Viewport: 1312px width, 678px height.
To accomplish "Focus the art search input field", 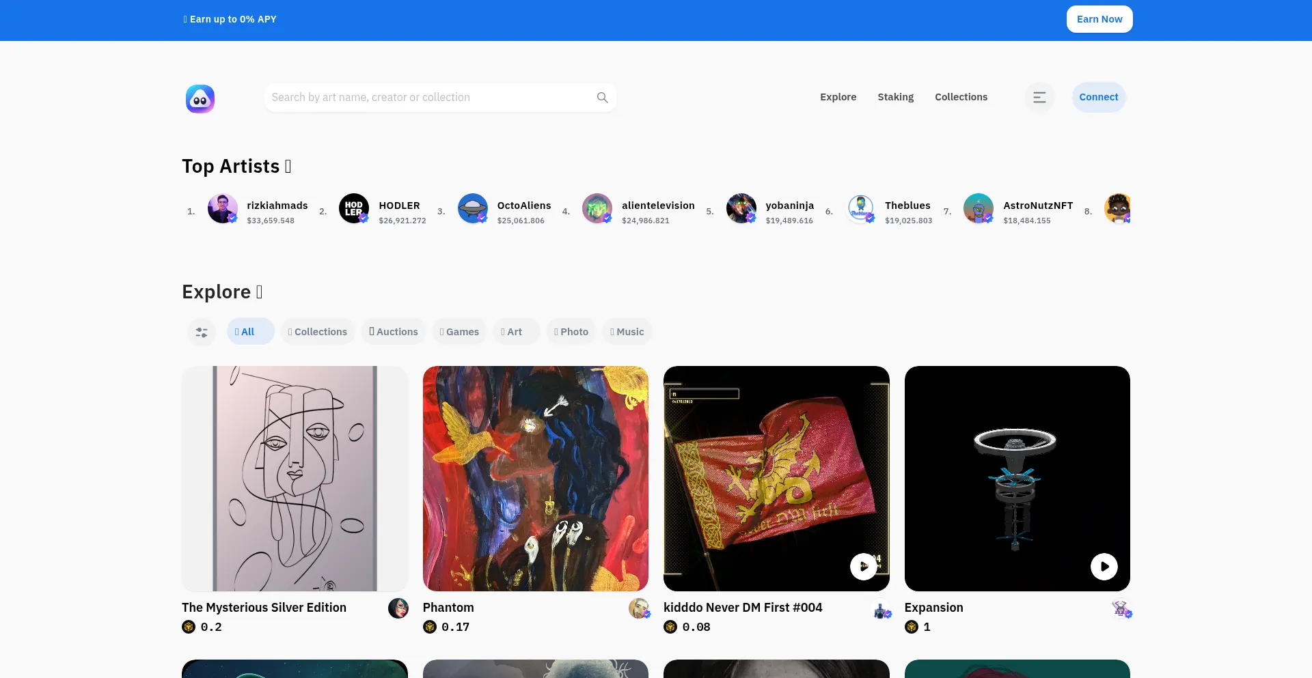I will tap(430, 98).
